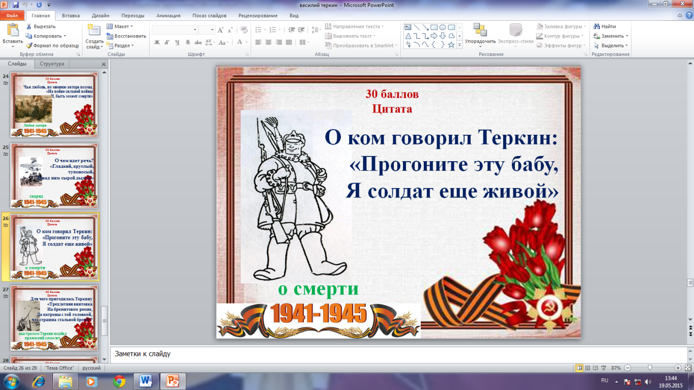Open the Файл (File) menu
The width and height of the screenshot is (694, 390).
12,16
